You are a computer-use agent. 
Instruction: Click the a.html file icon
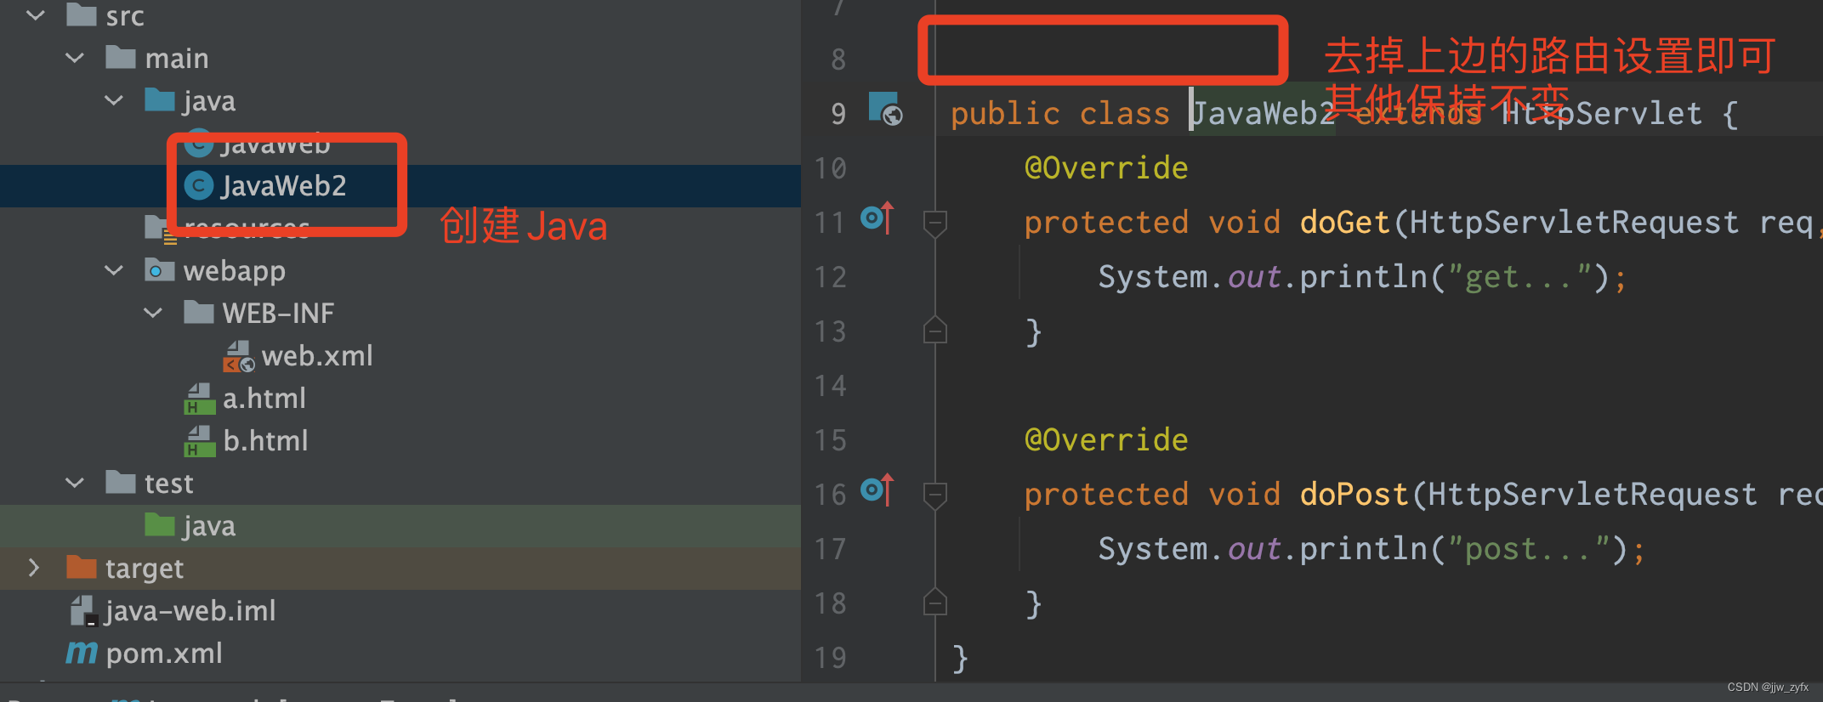point(199,399)
